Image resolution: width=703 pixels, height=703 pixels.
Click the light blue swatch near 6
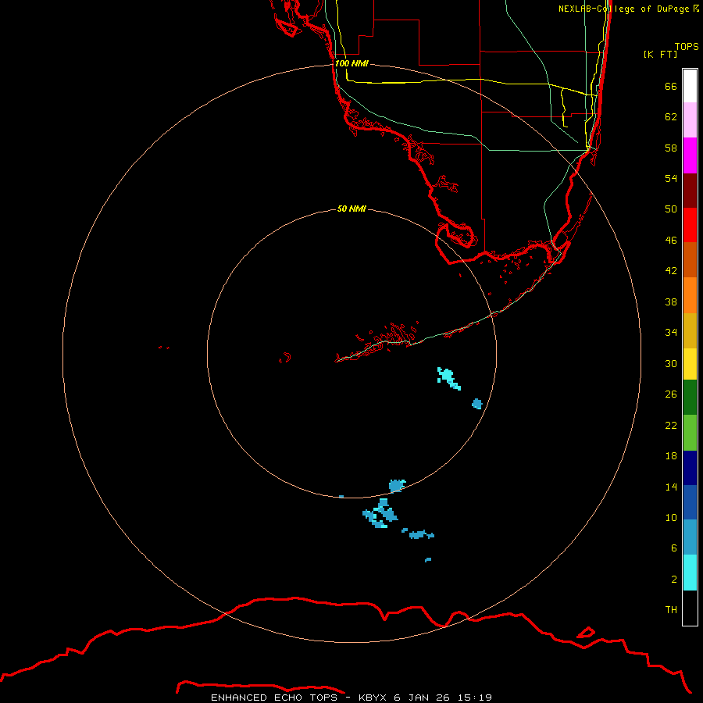690,537
